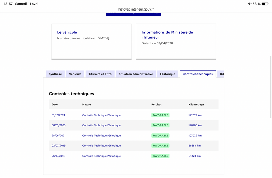The image size is (272, 178).
Task: Select the Contrôles techniques tab
Action: [x=198, y=74]
